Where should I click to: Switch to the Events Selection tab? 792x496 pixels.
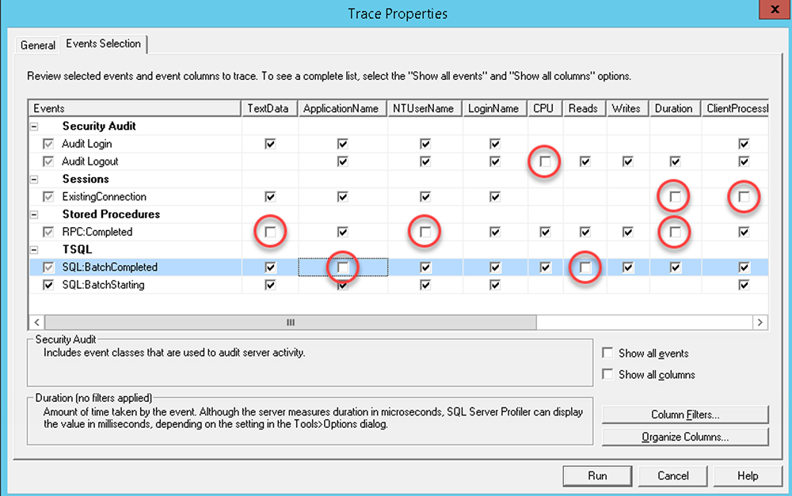coord(103,45)
